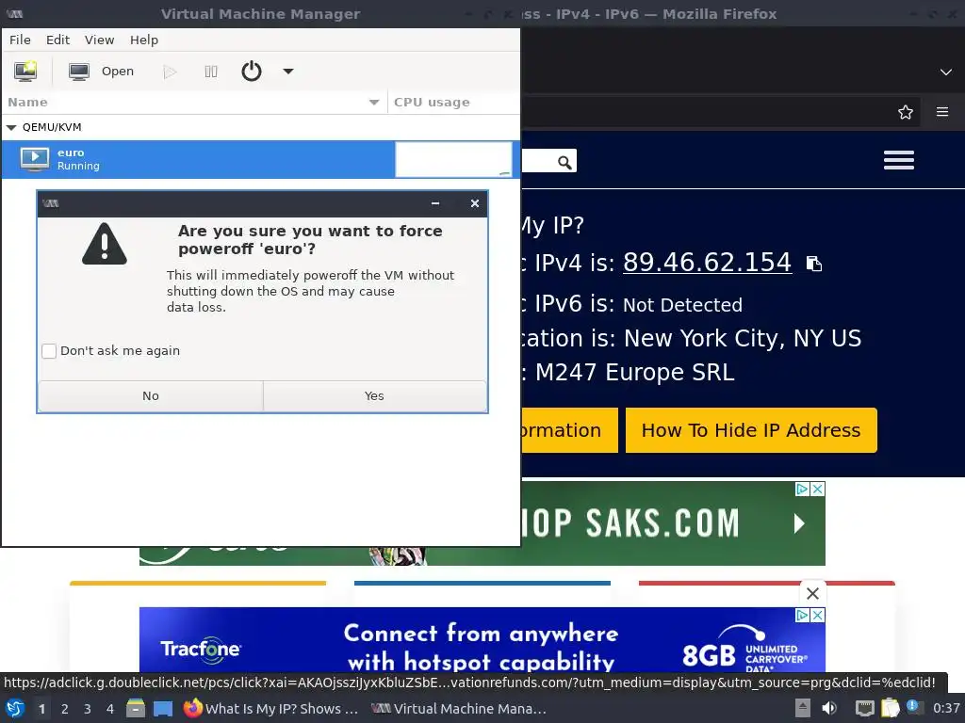Copy the IPv4 address with clipboard icon
The image size is (965, 723).
pyautogui.click(x=814, y=264)
